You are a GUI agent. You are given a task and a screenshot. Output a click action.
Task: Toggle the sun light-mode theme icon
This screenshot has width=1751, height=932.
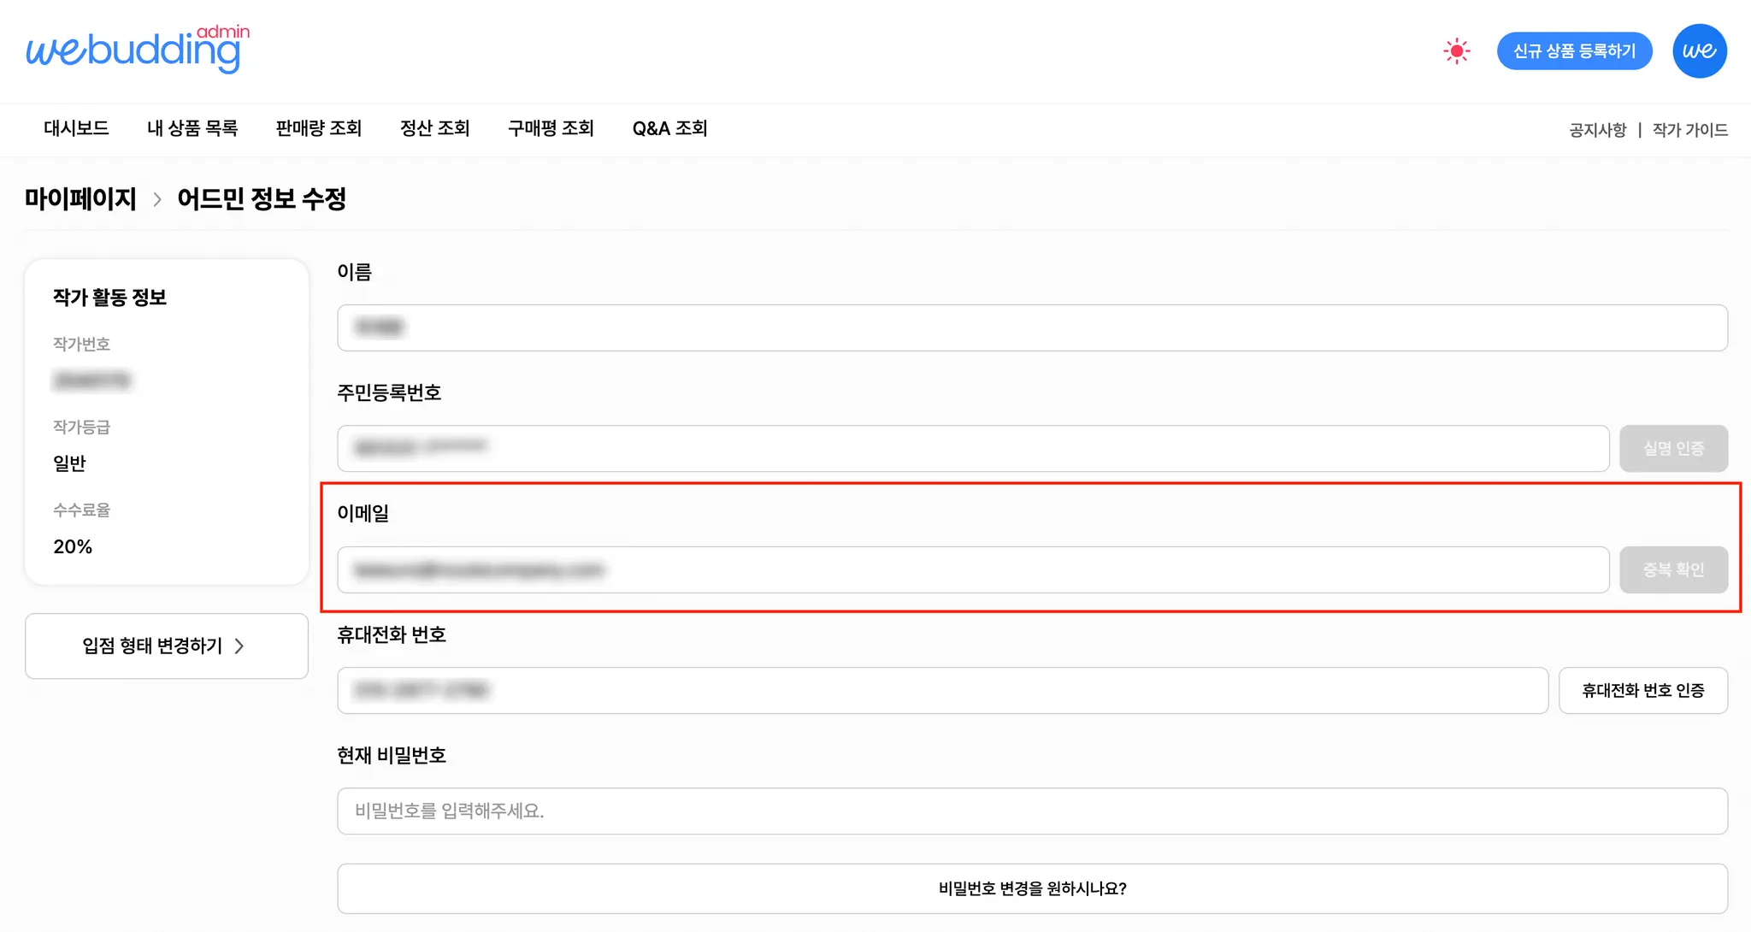click(1456, 51)
